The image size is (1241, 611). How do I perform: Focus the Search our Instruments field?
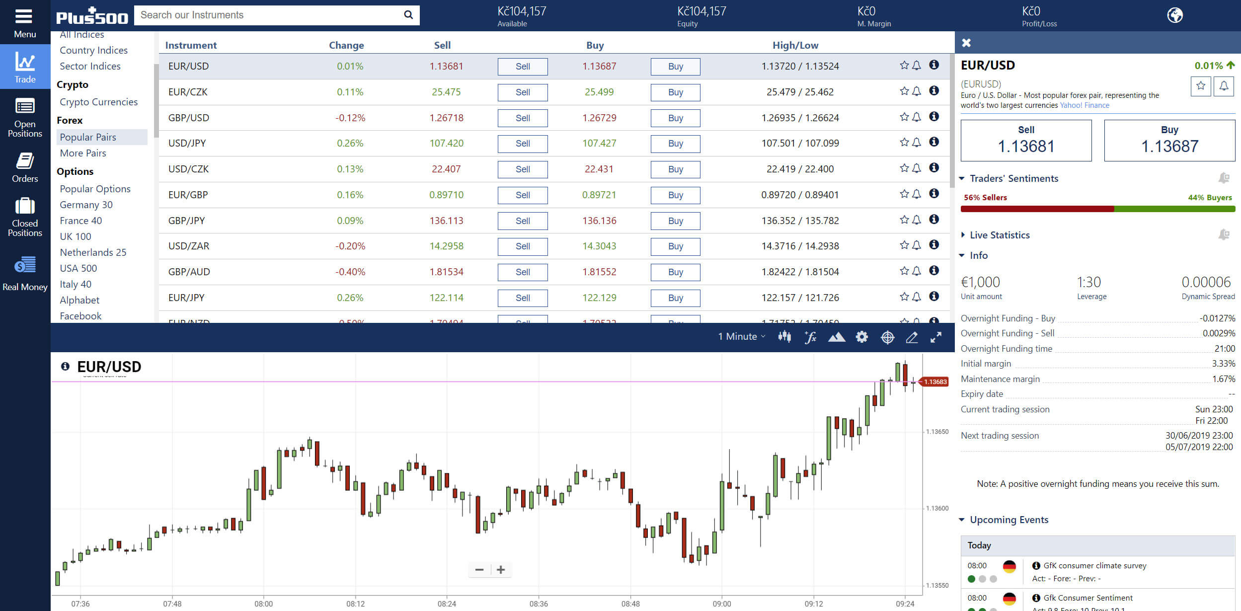pos(268,15)
